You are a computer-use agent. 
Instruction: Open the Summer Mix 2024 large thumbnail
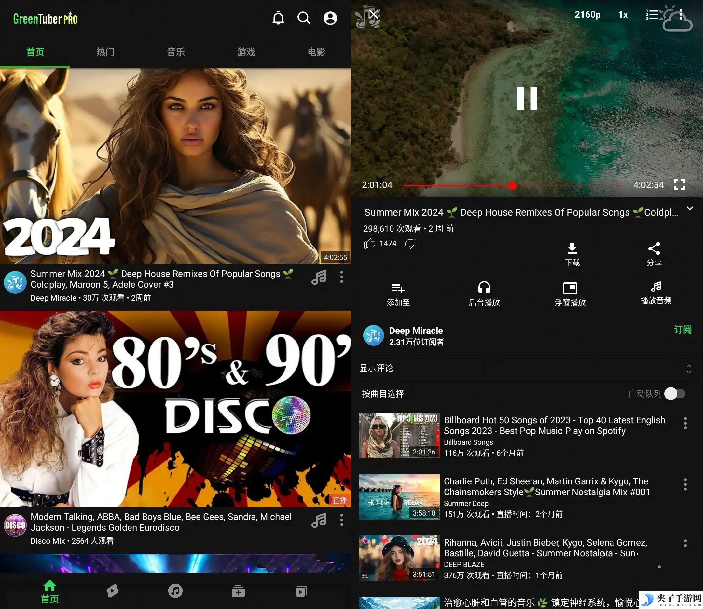[x=176, y=166]
